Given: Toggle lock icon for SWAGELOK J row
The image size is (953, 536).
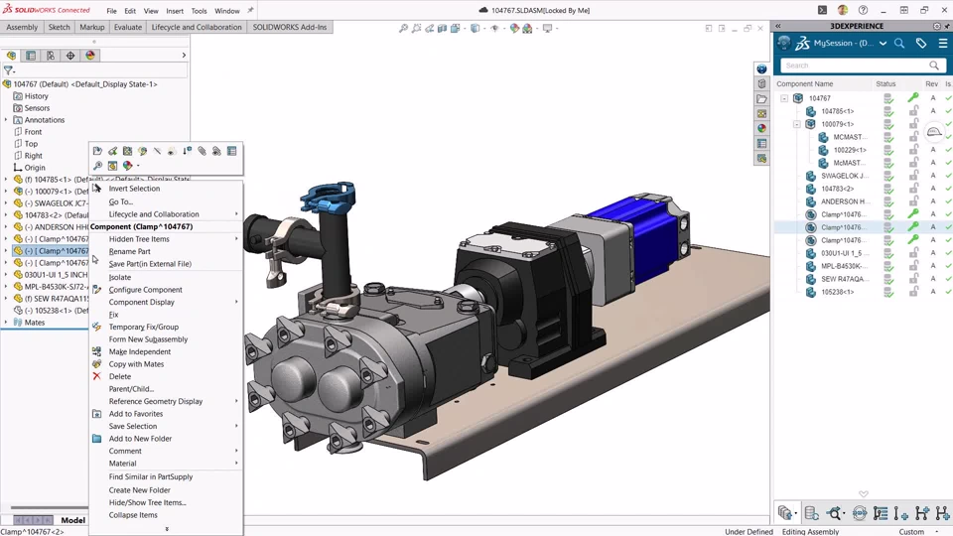Looking at the screenshot, I should click(x=913, y=175).
